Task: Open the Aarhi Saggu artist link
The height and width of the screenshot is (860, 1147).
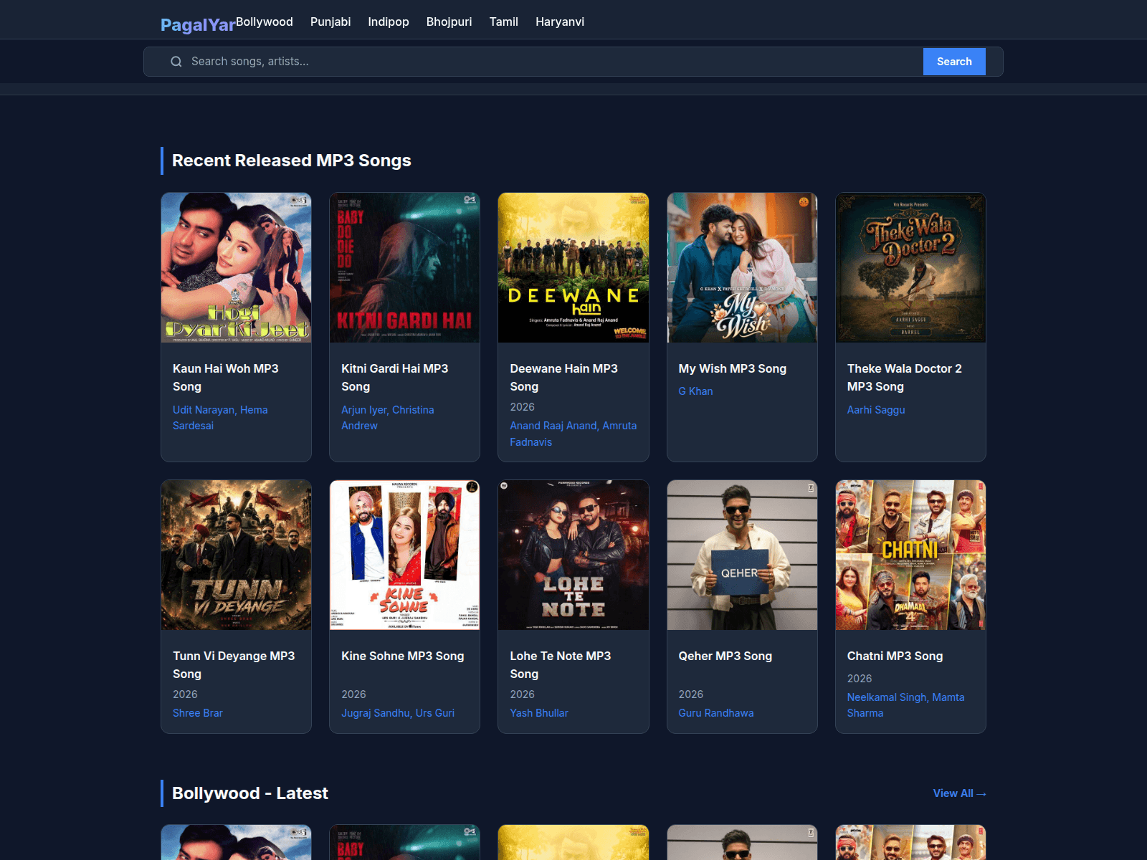Action: pyautogui.click(x=876, y=410)
